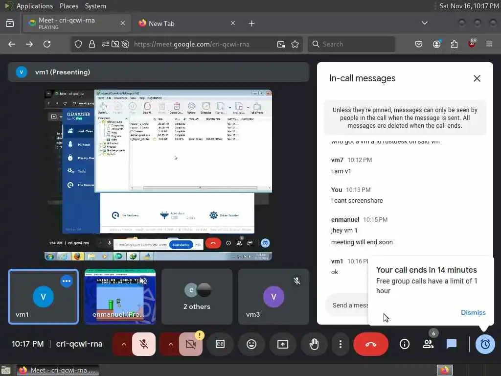Open video settings chevron beside the camera
The width and height of the screenshot is (501, 376).
click(171, 344)
